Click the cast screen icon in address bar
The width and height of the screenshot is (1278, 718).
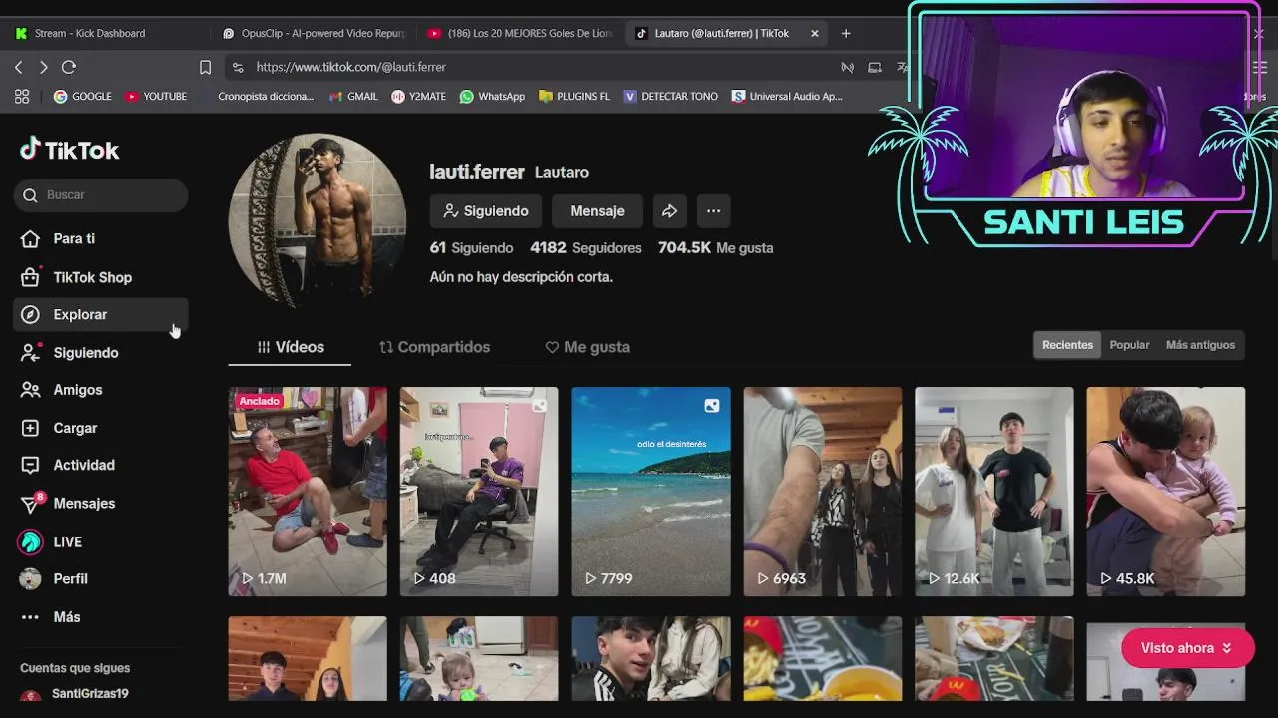(875, 67)
